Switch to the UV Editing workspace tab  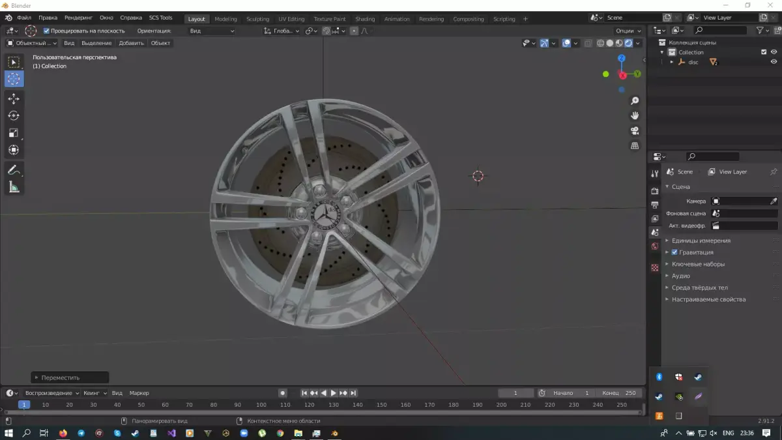(x=291, y=19)
